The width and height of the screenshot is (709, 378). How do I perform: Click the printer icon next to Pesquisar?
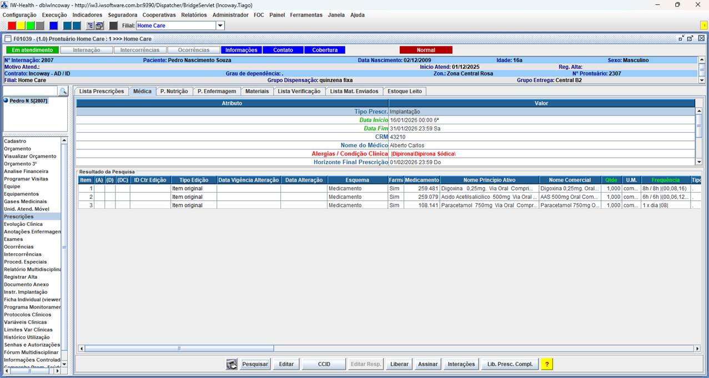pyautogui.click(x=232, y=364)
